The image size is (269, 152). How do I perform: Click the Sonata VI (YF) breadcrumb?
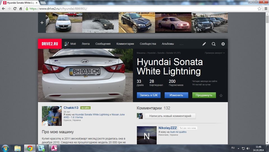point(173,53)
